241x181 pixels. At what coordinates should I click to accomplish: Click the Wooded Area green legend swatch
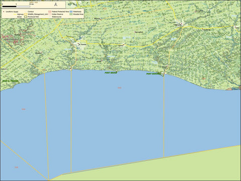point(71,14)
